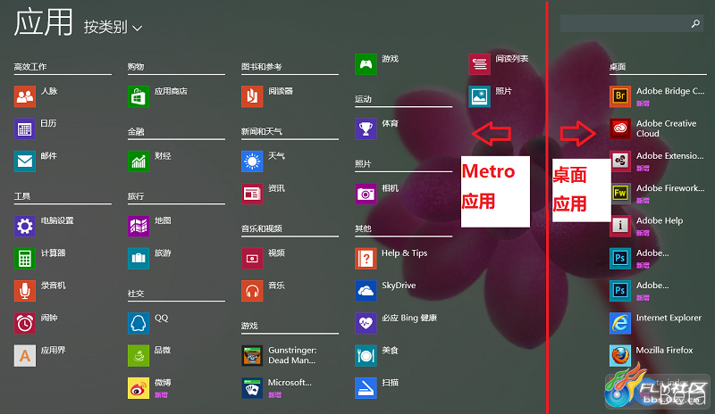This screenshot has width=715, height=414.
Task: Open Adobe Help info icon
Action: tap(620, 226)
